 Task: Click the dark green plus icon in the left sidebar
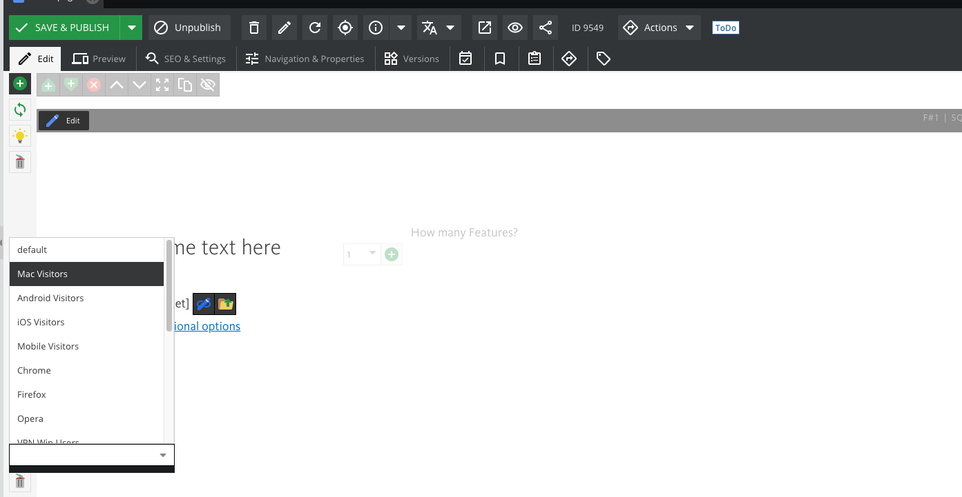coord(20,83)
